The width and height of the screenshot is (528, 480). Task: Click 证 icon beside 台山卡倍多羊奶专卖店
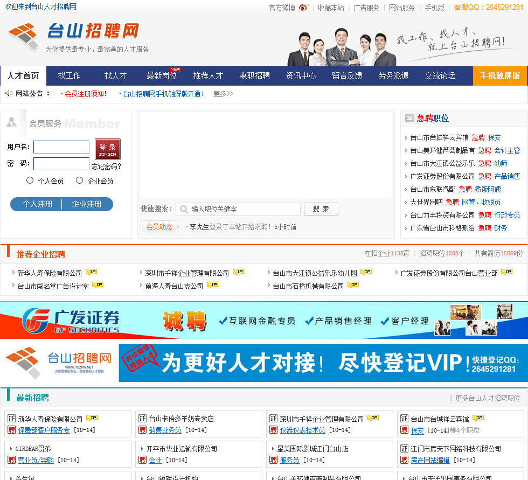click(x=142, y=419)
